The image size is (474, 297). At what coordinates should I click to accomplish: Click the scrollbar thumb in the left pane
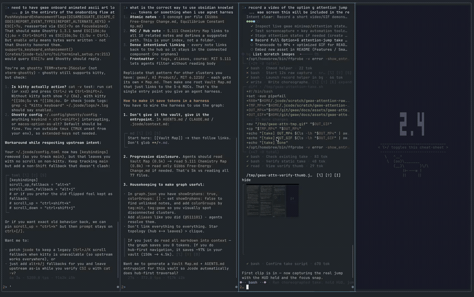tap(118, 250)
